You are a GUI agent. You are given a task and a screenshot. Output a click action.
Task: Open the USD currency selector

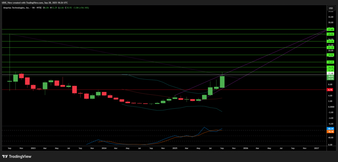[x=329, y=8]
